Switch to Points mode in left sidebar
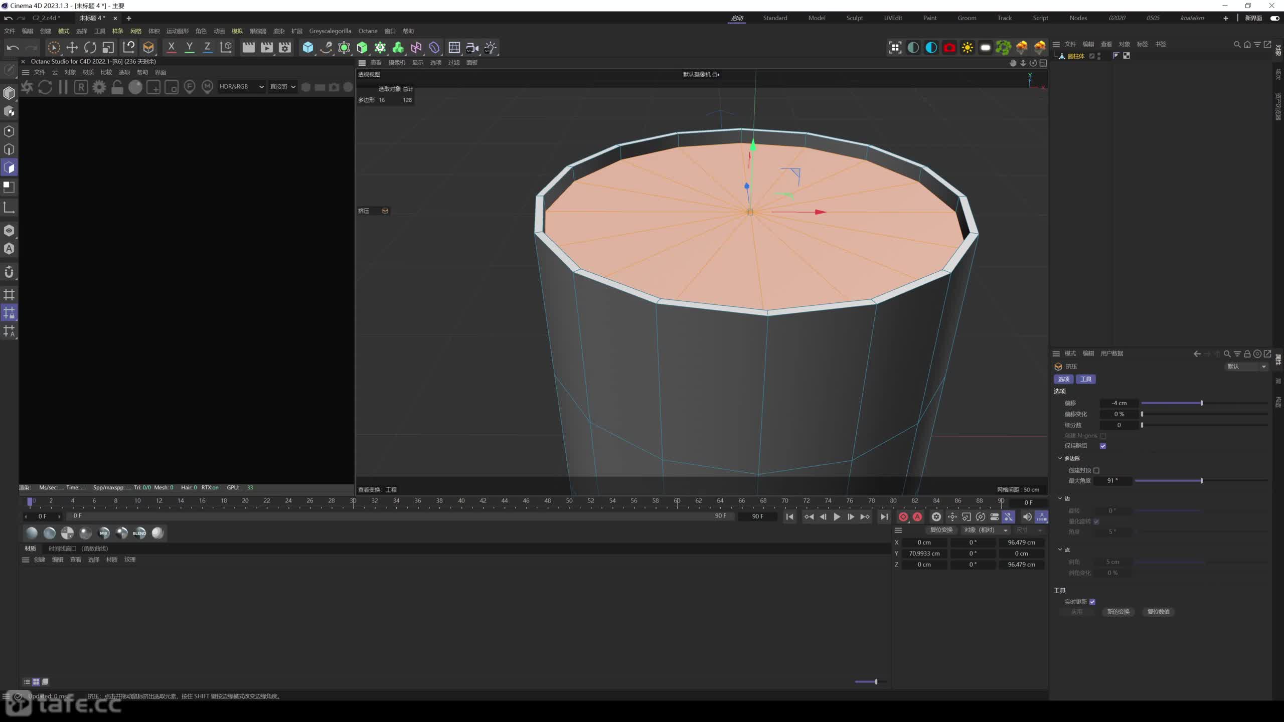The image size is (1284, 722). coord(9,131)
